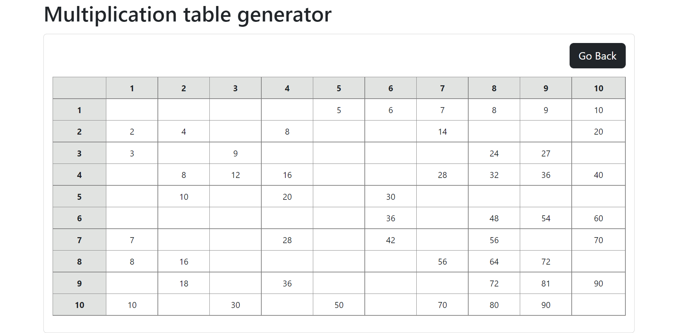Click the Go Back button
Viewport: 678px width, 333px height.
coord(597,56)
